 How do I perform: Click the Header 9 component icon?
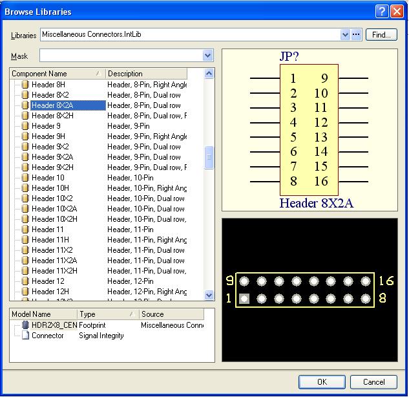pos(25,126)
